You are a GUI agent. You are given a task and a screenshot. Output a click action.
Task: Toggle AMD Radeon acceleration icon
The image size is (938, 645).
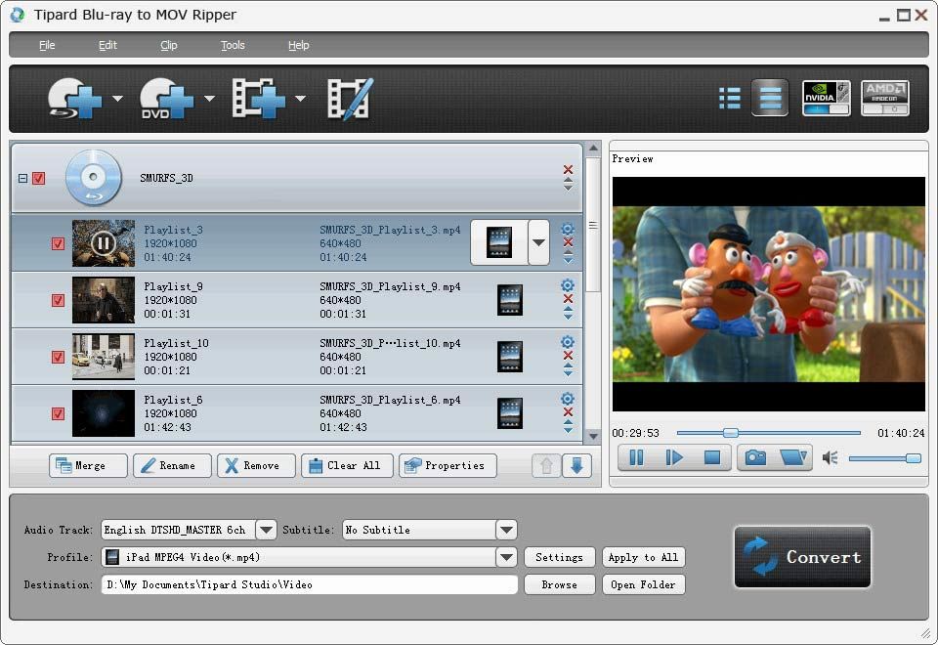tap(885, 98)
